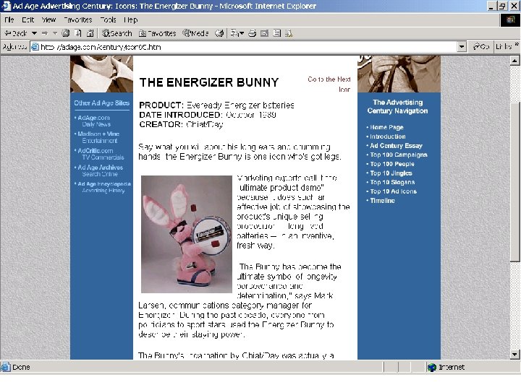Click the Print icon
Screen dimensions: 521x390
(253, 33)
